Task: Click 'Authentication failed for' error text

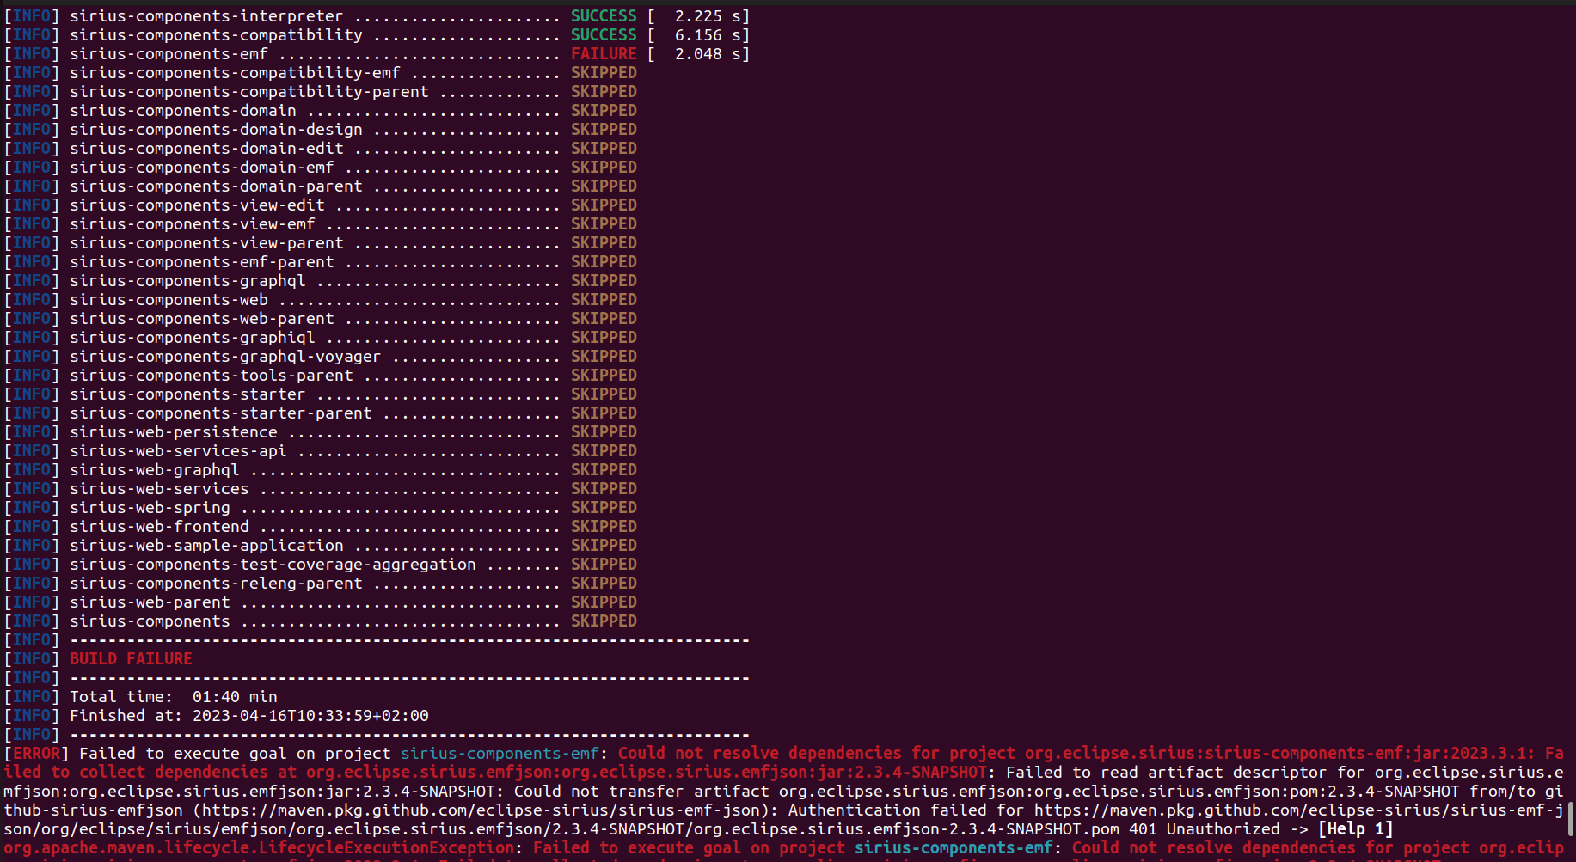Action: point(905,810)
